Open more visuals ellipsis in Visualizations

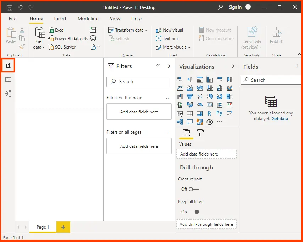[220, 122]
